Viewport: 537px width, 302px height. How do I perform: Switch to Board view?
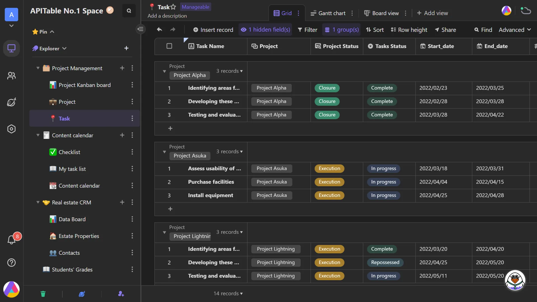tap(385, 13)
